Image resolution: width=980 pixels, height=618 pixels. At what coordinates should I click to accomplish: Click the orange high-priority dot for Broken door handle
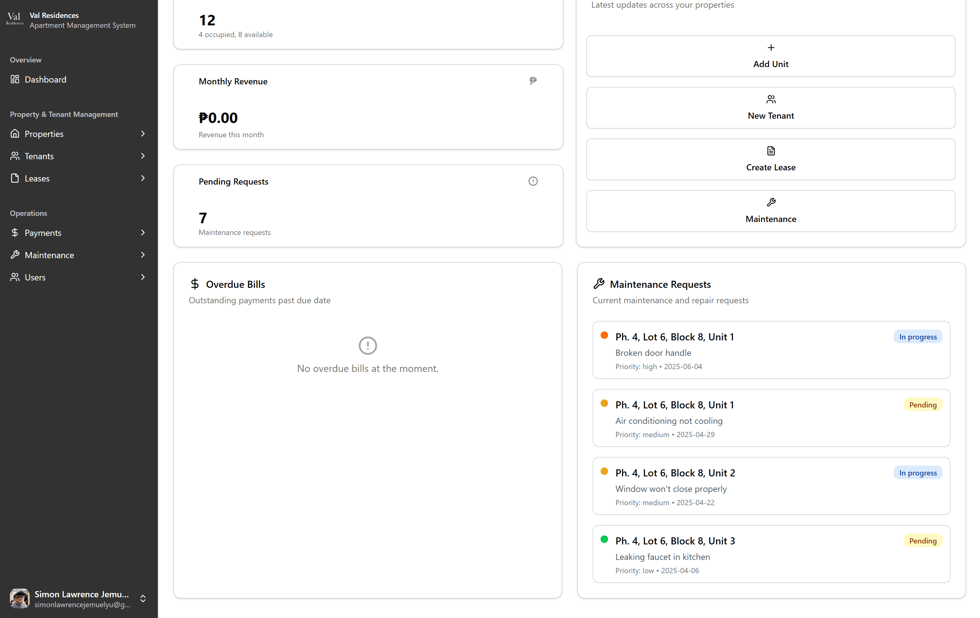click(604, 335)
